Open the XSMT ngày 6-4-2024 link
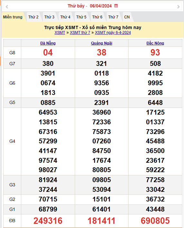 click(x=113, y=33)
